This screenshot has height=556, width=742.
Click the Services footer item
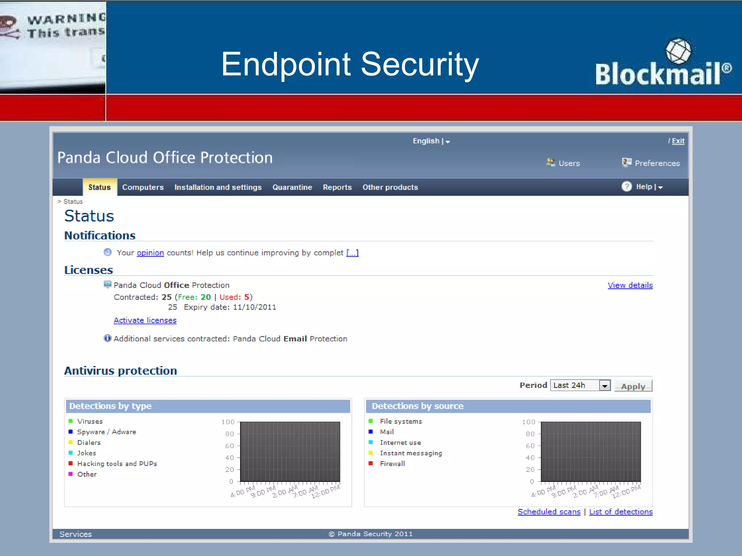pyautogui.click(x=75, y=534)
